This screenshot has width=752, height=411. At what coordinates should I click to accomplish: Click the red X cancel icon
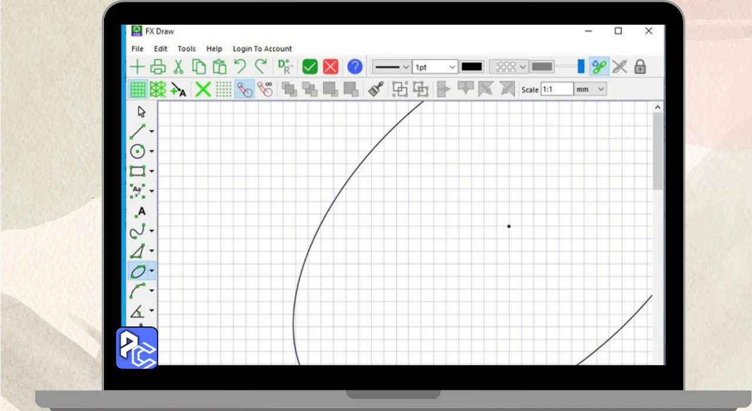click(x=331, y=67)
